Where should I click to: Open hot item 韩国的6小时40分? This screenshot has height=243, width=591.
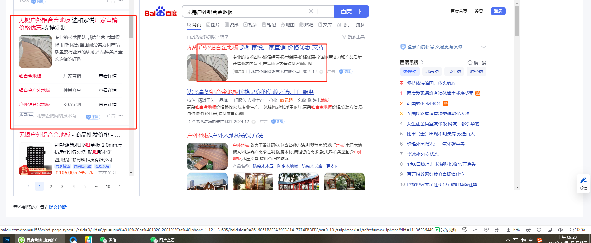pos(424,103)
